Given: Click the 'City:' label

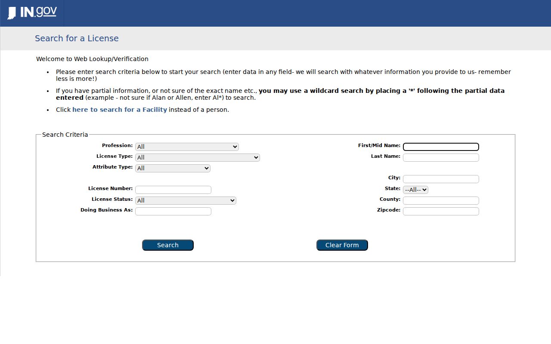Looking at the screenshot, I should [x=394, y=178].
